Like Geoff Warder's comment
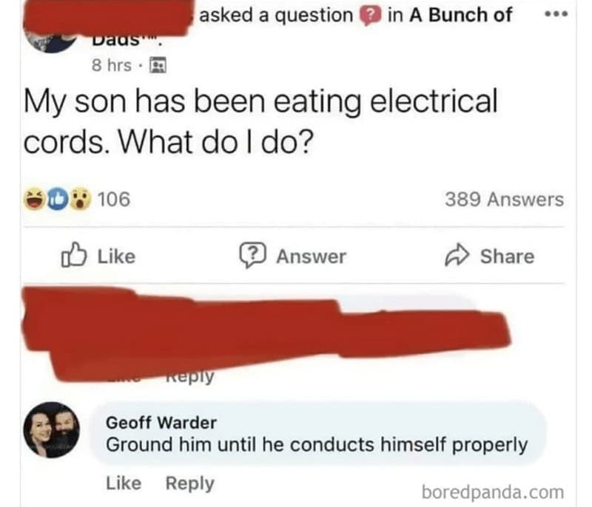This screenshot has width=592, height=507. pyautogui.click(x=124, y=483)
